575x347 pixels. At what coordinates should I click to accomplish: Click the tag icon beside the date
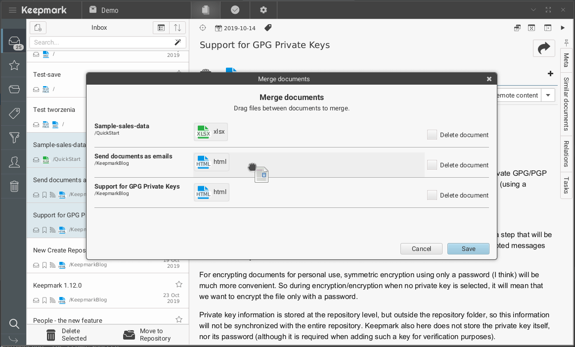click(268, 28)
